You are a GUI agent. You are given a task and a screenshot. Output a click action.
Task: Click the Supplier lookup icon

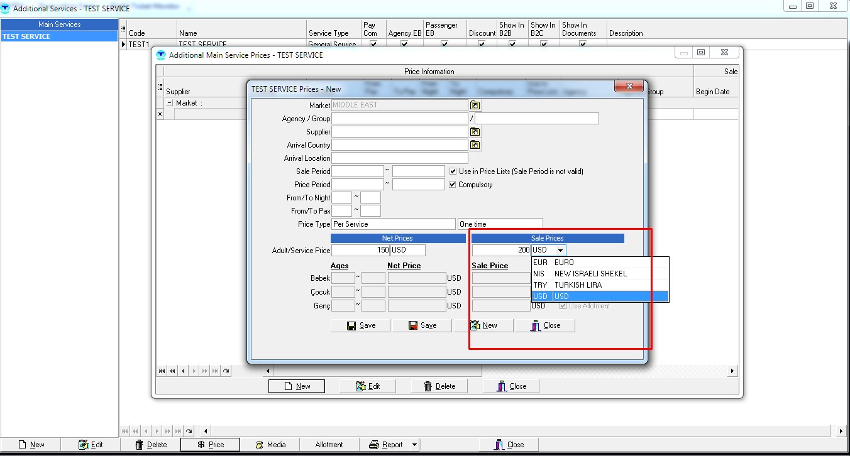475,132
